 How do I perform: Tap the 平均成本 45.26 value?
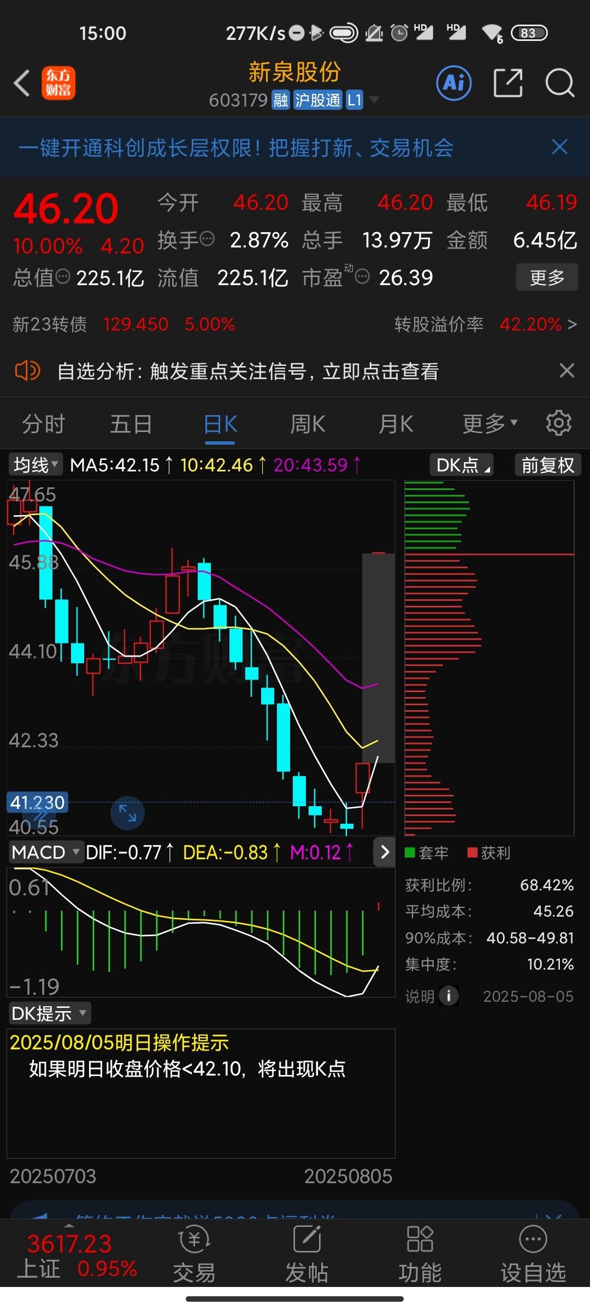[x=553, y=911]
